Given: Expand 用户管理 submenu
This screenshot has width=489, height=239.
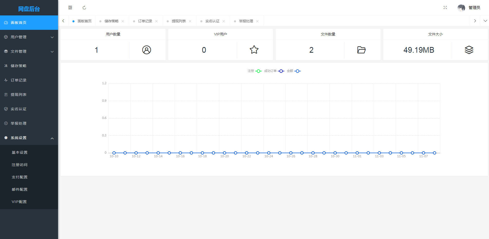Looking at the screenshot, I should pos(29,37).
